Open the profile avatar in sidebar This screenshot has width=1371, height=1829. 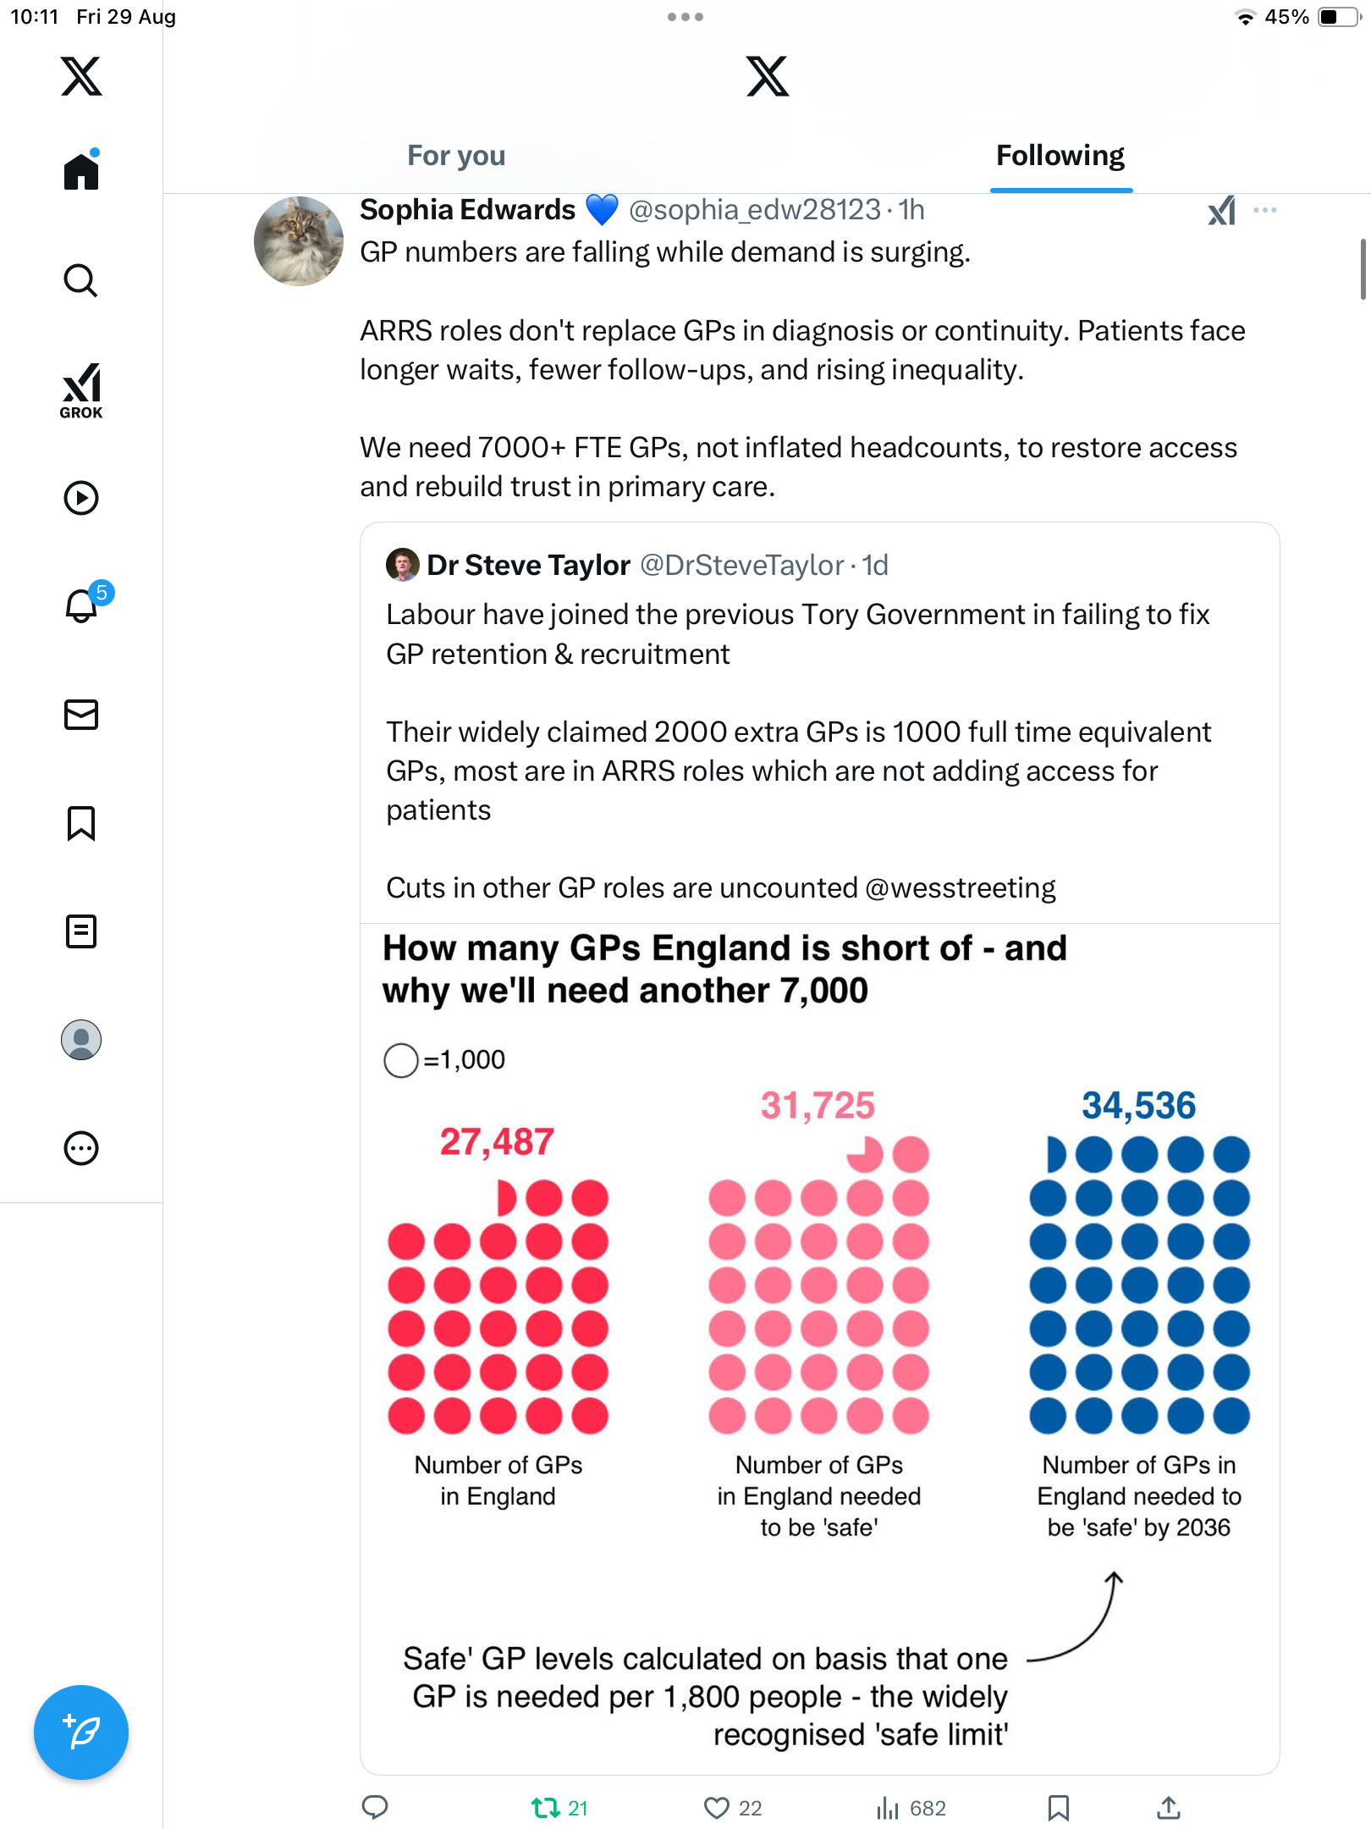click(x=81, y=1040)
